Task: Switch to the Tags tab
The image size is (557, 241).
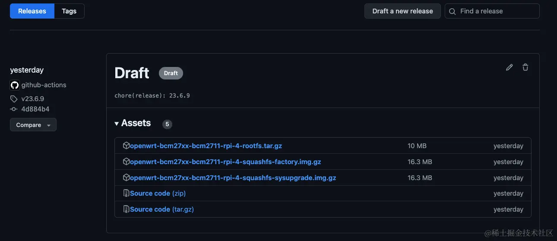Action: pos(69,11)
